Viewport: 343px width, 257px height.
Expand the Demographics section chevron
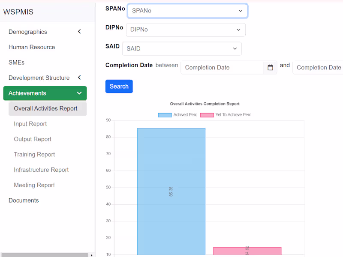[79, 31]
